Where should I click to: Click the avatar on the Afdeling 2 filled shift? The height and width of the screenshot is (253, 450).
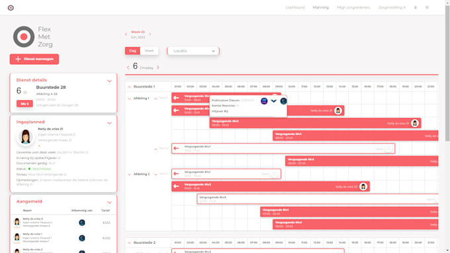point(363,187)
